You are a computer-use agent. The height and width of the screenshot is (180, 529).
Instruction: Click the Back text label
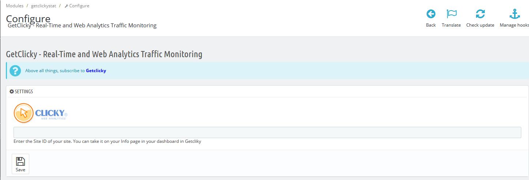(431, 25)
